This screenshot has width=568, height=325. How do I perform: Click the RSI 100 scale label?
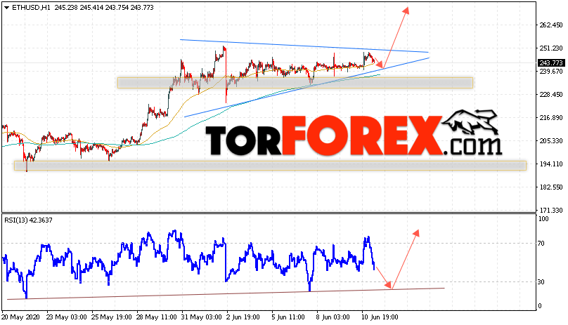pyautogui.click(x=543, y=218)
